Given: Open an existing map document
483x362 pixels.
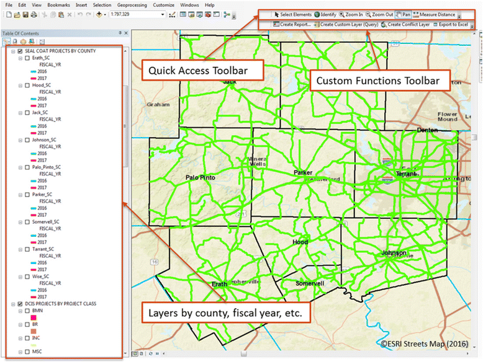Looking at the screenshot, I should click(17, 14).
